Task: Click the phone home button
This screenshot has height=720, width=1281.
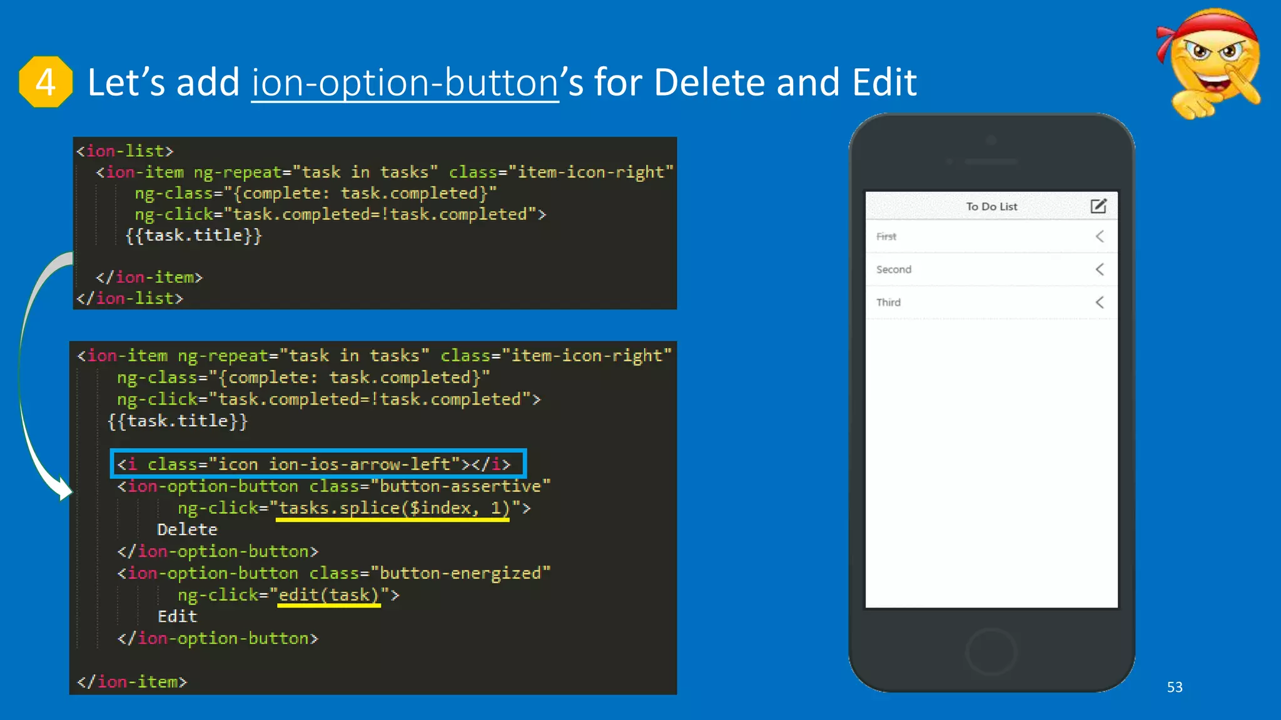Action: click(x=991, y=652)
